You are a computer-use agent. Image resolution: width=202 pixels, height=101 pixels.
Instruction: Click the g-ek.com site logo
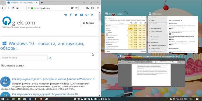[x=19, y=21]
